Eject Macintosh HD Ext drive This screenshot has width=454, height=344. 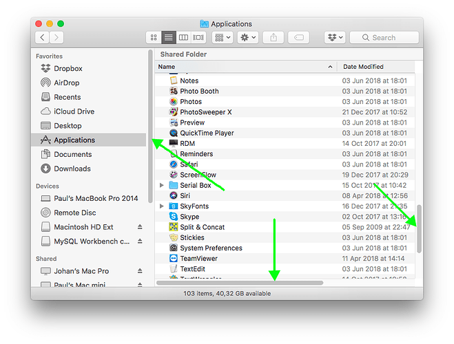(140, 227)
